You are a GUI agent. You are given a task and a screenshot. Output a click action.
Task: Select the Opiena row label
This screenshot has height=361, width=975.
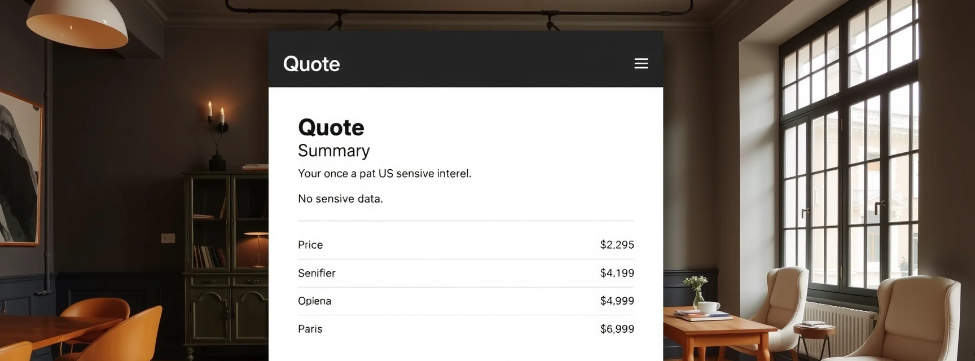pyautogui.click(x=314, y=301)
